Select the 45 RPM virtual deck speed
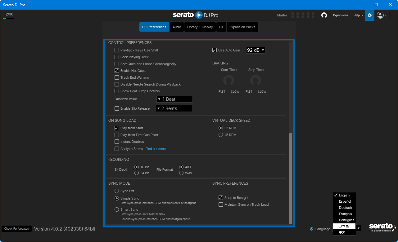This screenshot has width=398, height=242. (x=221, y=135)
